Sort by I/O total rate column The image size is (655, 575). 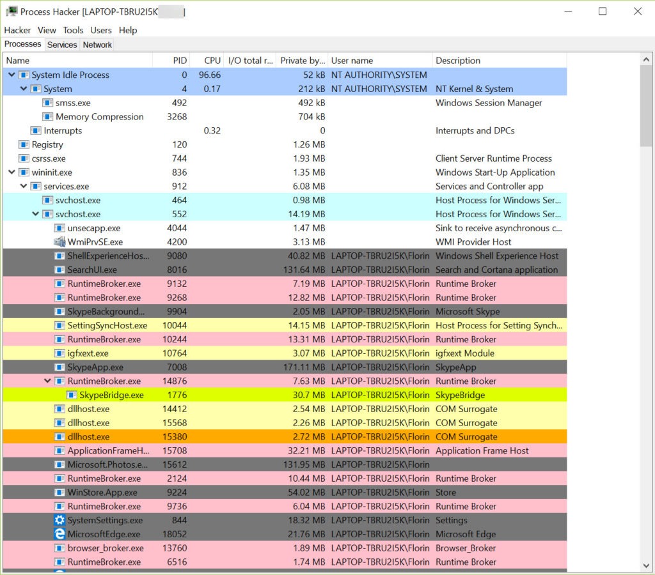tap(250, 61)
